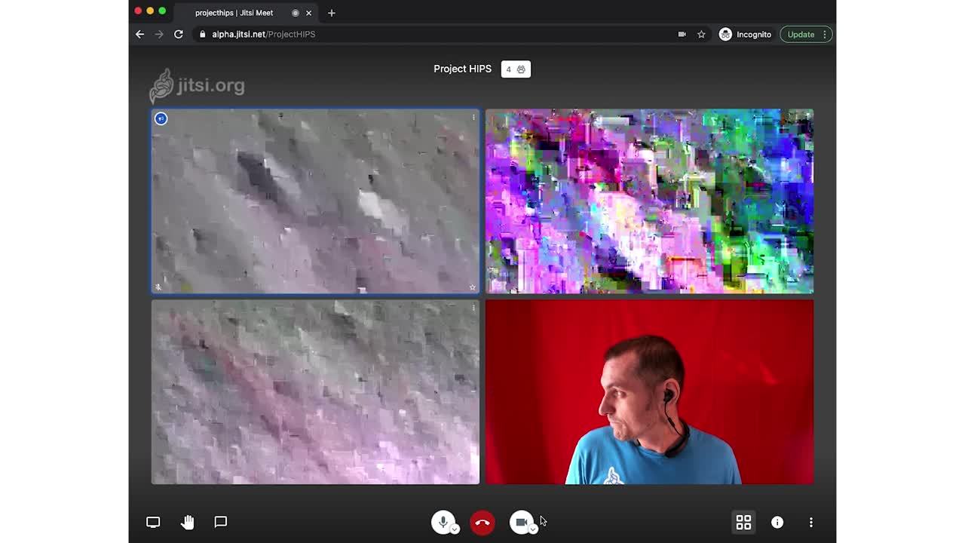Click the tab recording indicator

tap(296, 13)
